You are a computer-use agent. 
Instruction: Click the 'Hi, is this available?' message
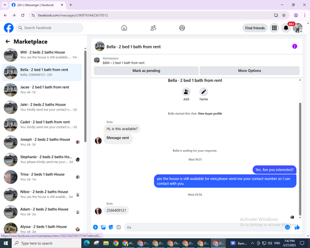[x=122, y=129]
